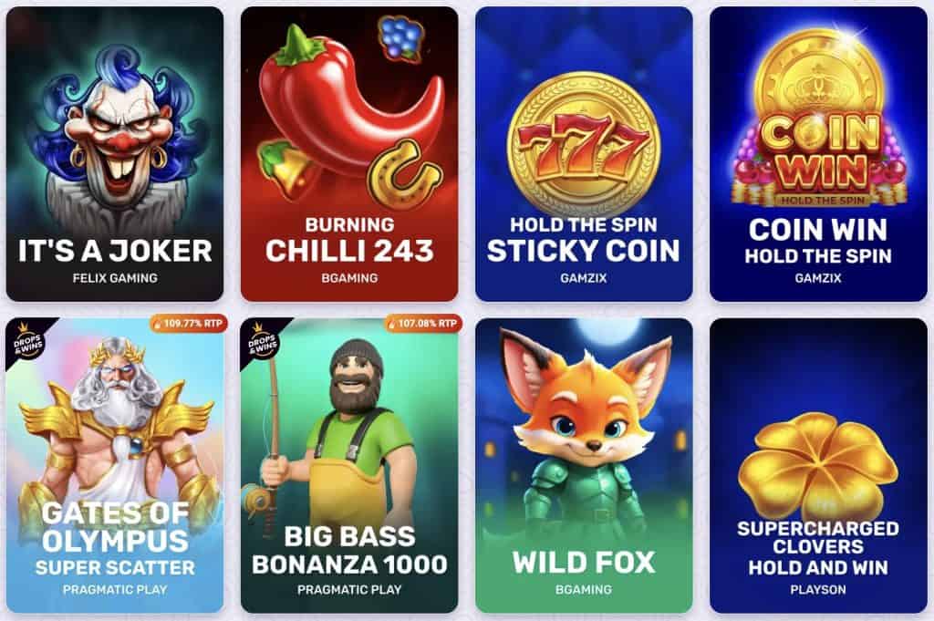Click the Playson provider label

(818, 589)
